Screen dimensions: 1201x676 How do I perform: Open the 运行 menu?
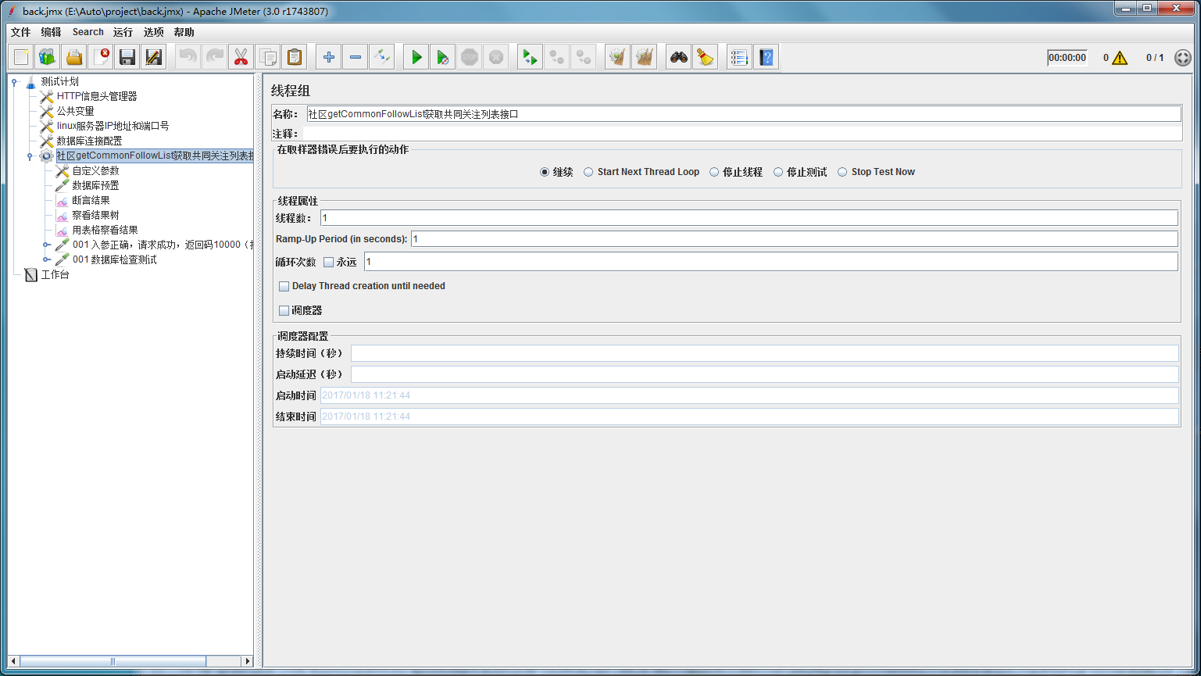coord(123,32)
